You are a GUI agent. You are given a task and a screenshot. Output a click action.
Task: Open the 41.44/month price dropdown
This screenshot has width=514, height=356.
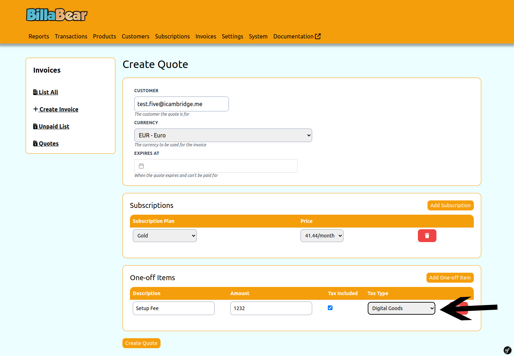point(322,236)
